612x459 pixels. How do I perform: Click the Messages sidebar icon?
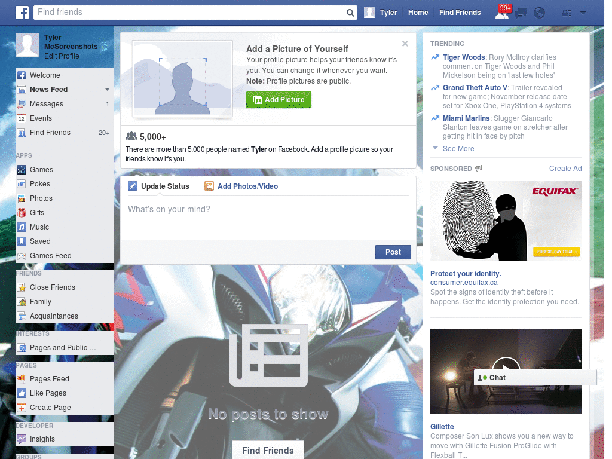[22, 104]
